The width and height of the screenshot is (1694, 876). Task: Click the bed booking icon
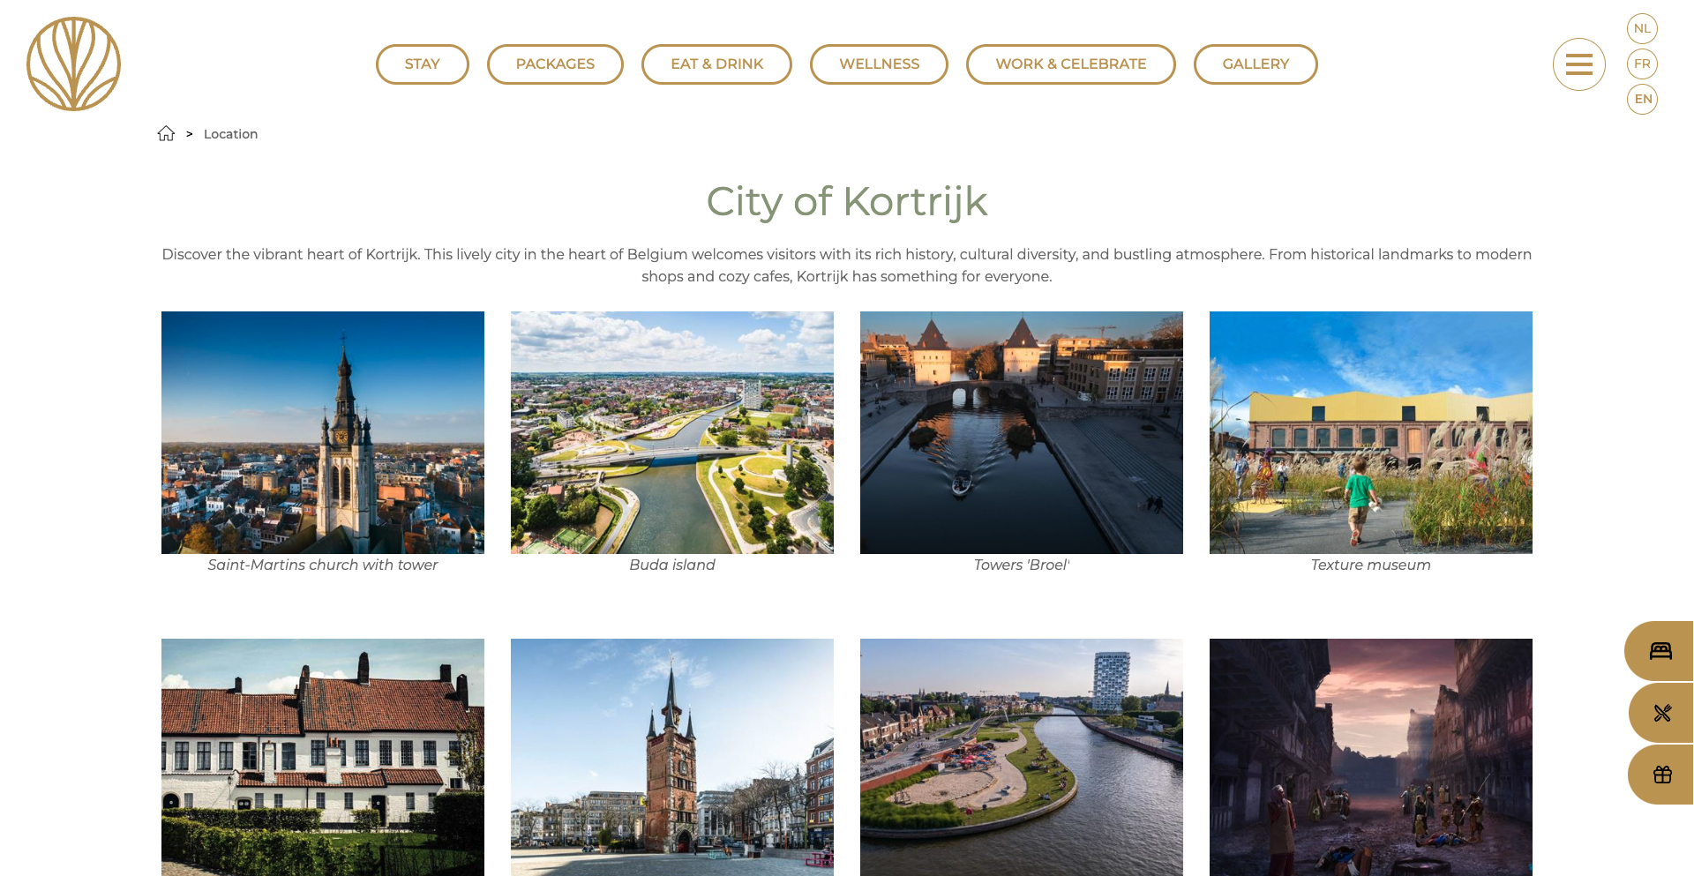(x=1660, y=651)
